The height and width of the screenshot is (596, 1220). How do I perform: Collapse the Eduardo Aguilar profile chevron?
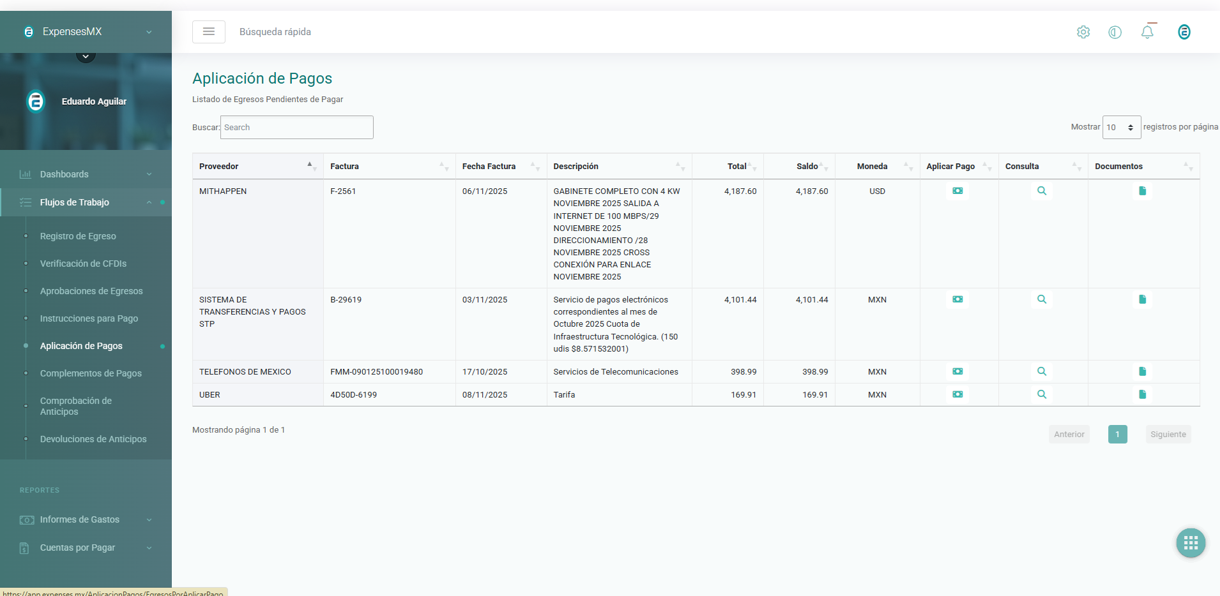coord(85,56)
